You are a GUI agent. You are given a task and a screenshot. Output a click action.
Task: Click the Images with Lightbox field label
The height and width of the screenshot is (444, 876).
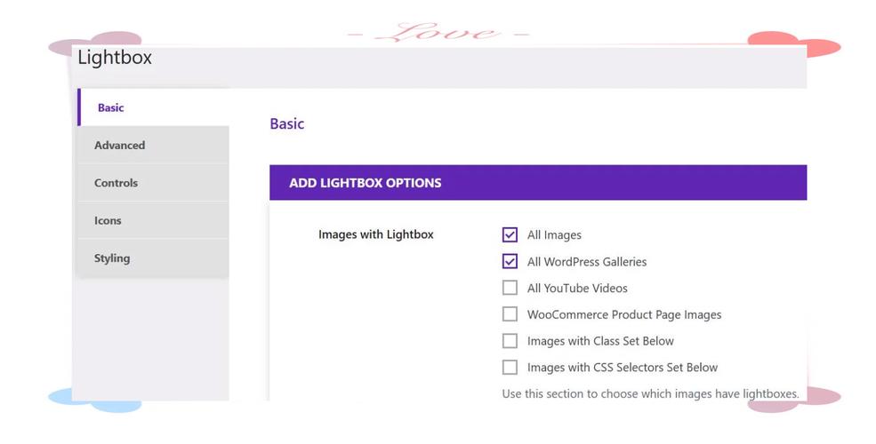coord(375,234)
